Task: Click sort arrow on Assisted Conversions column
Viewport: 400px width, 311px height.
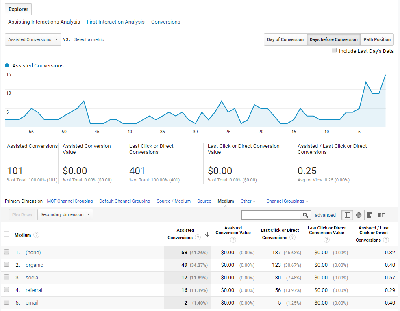Action: (x=207, y=235)
